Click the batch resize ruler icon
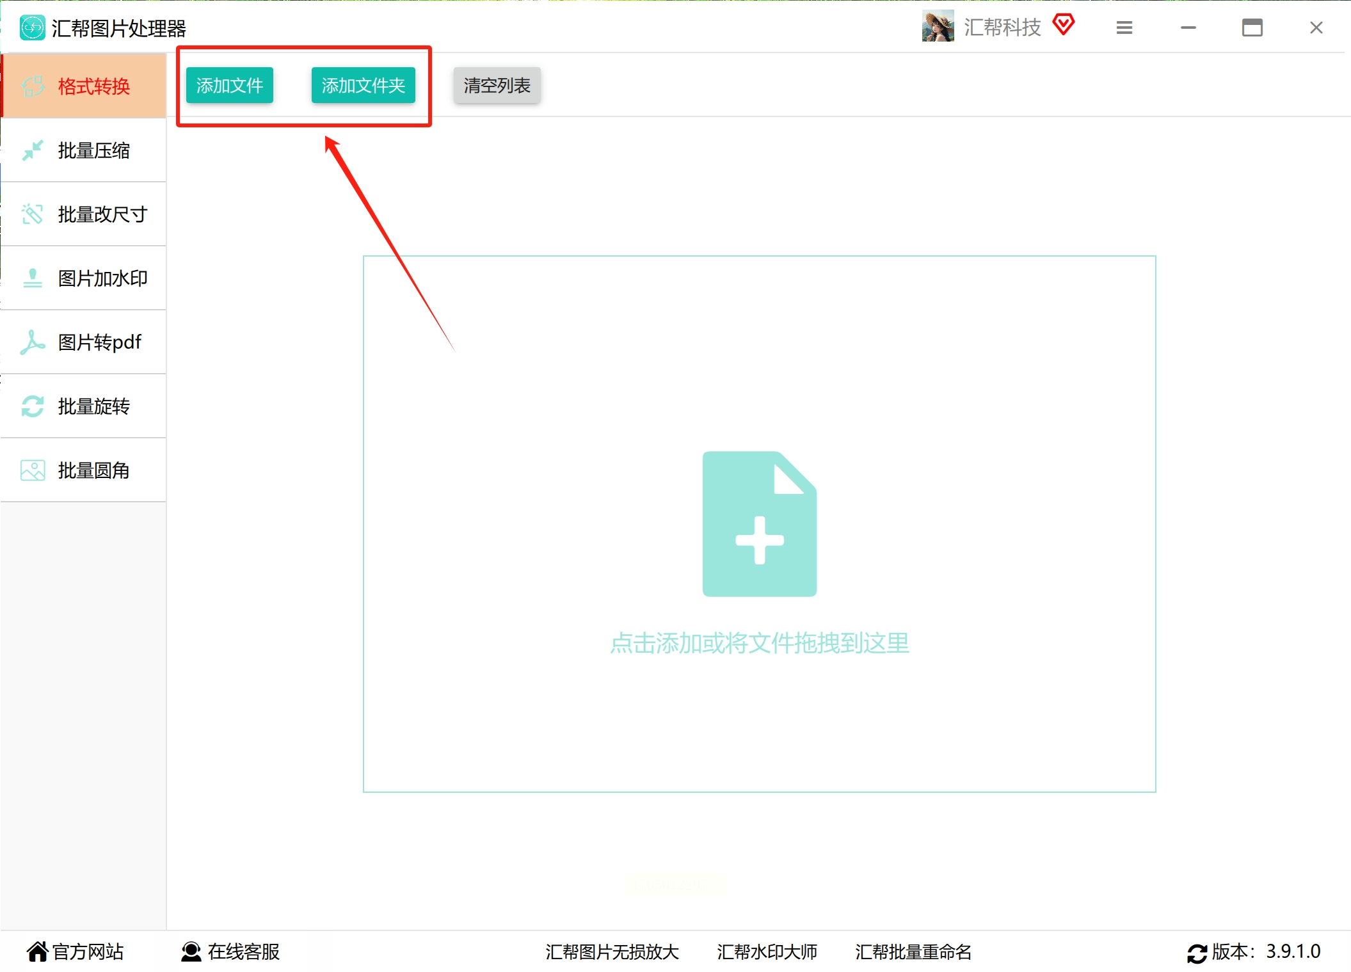1351x972 pixels. point(32,214)
